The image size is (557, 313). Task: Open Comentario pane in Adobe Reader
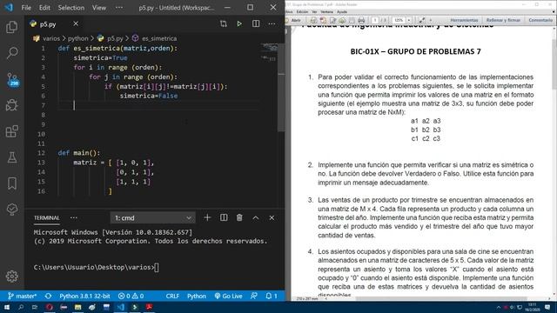(x=540, y=20)
